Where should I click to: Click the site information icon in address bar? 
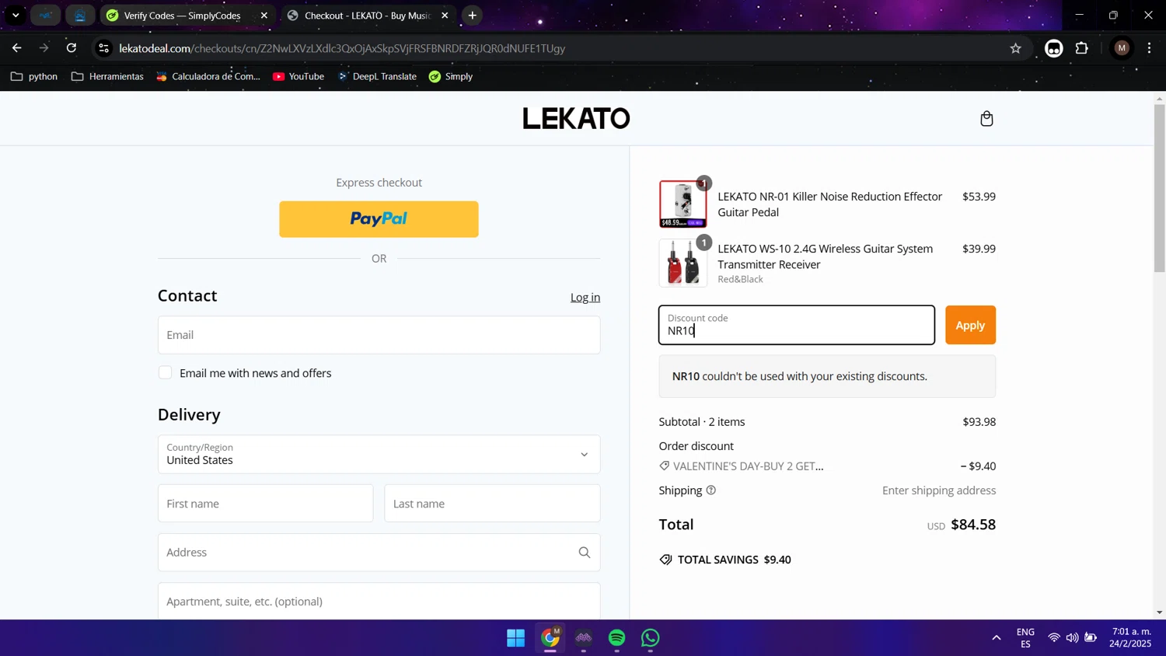click(x=103, y=48)
